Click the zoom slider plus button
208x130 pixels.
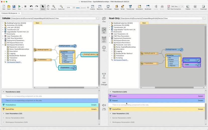[x=88, y=8]
